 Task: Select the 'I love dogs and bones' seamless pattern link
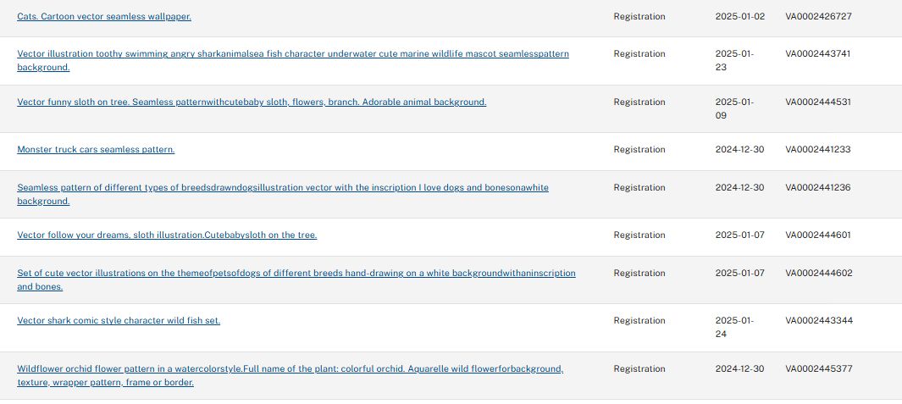click(282, 187)
